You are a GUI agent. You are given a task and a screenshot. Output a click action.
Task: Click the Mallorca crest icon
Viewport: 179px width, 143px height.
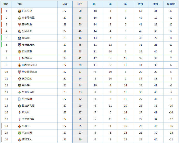tap(19, 126)
